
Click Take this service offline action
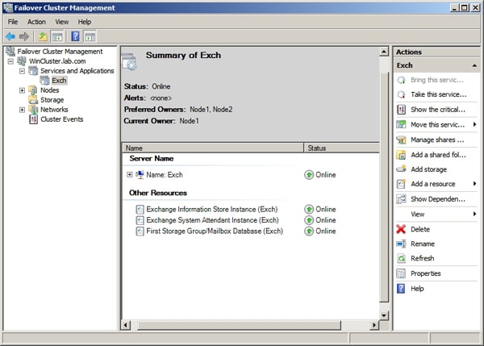438,94
